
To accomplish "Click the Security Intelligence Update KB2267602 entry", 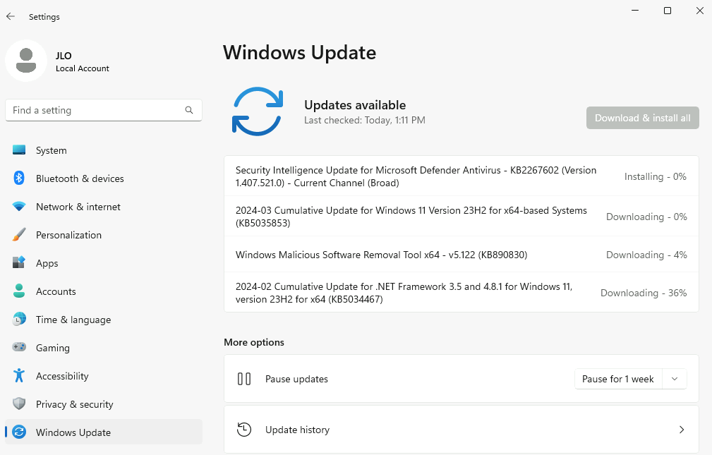I will pyautogui.click(x=461, y=176).
